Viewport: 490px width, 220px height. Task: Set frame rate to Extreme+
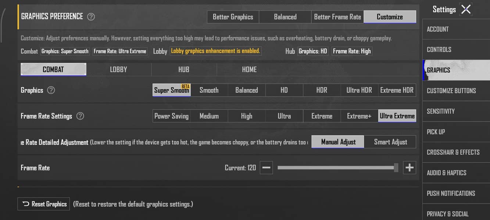pyautogui.click(x=359, y=116)
